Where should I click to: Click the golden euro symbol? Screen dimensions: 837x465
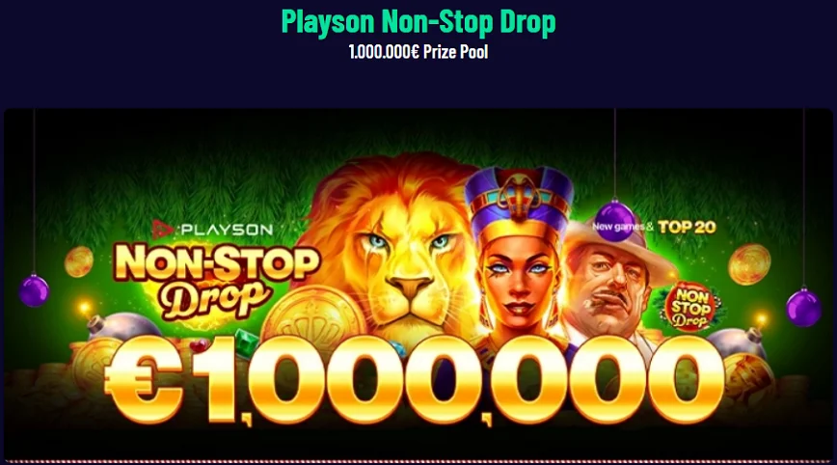coord(144,379)
